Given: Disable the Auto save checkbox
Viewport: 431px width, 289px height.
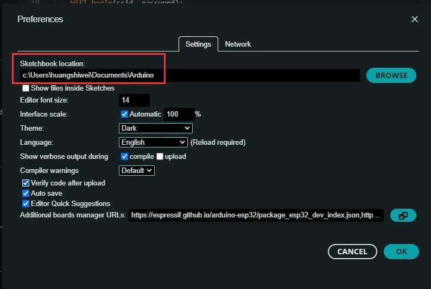Looking at the screenshot, I should click(26, 194).
